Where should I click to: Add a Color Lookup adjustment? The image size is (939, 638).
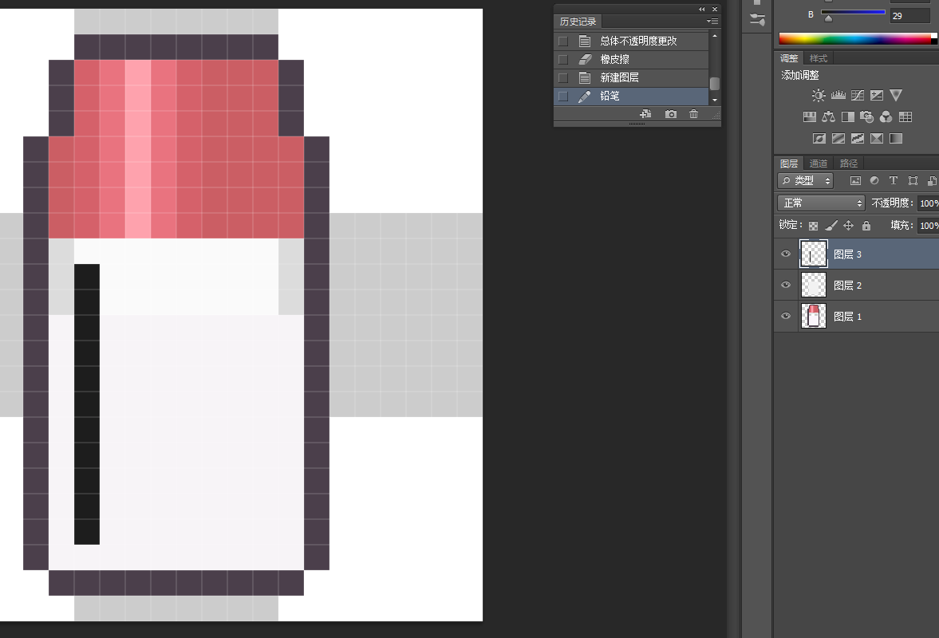pyautogui.click(x=905, y=116)
